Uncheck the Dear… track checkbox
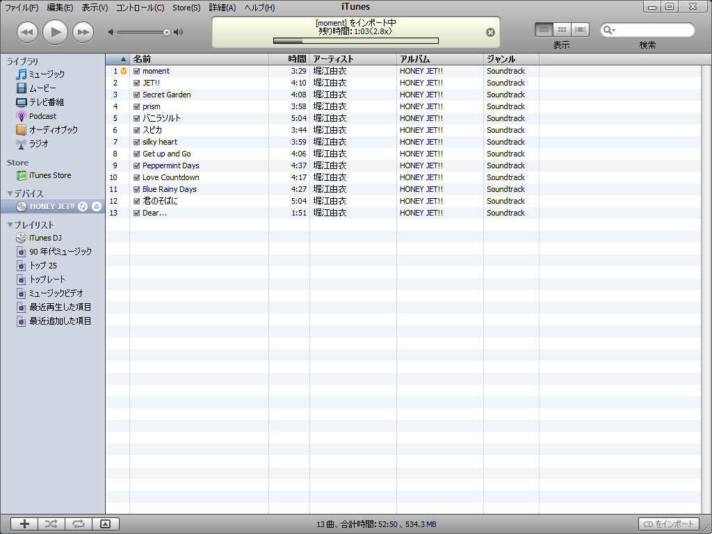 [137, 213]
